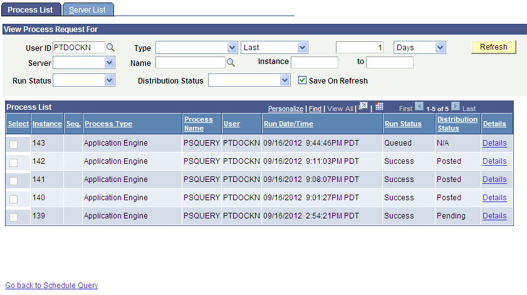Screen dimensions: 527x295
Task: Click the Personalize link
Action: tap(286, 109)
